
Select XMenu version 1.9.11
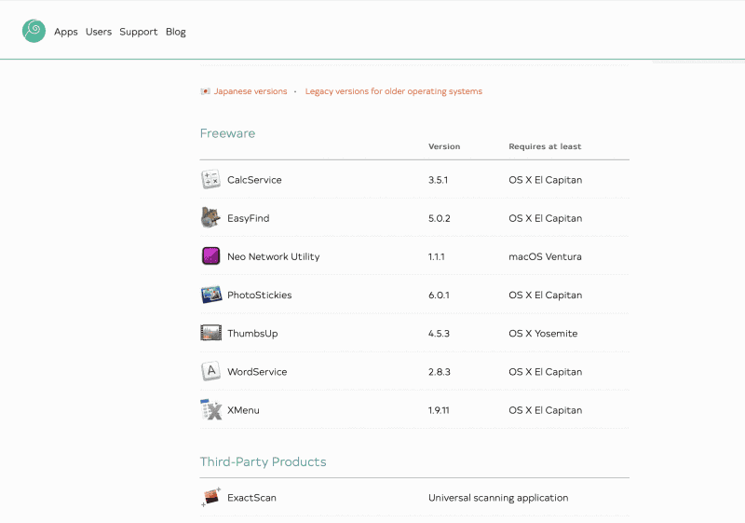pos(439,410)
